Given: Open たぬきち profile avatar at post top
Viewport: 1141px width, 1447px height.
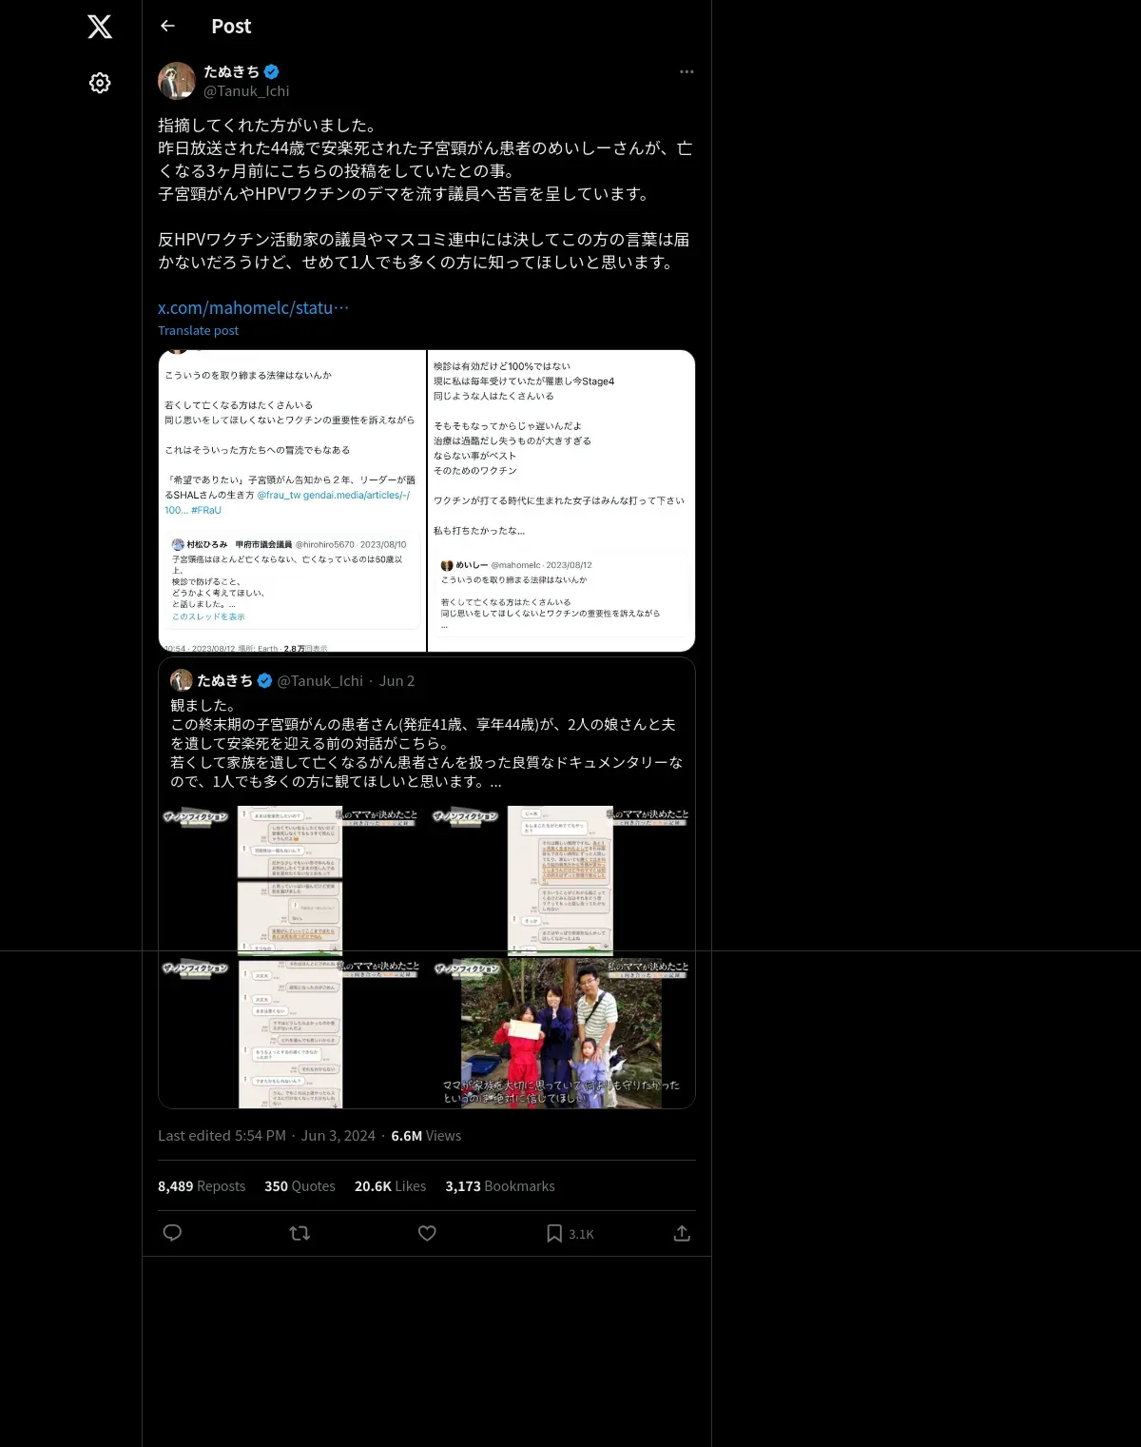Looking at the screenshot, I should (176, 81).
